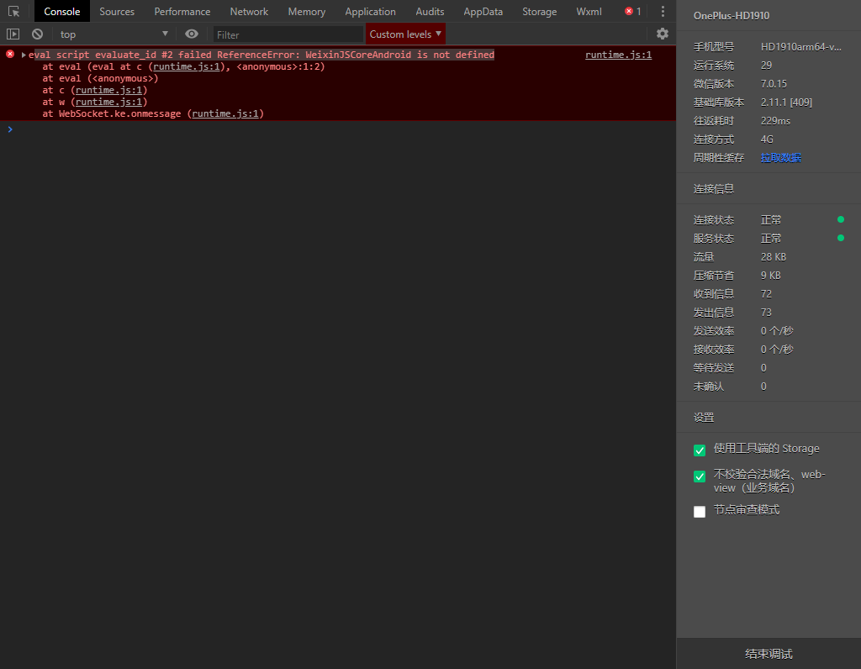Switch to the Console tab
Image resolution: width=861 pixels, height=669 pixels.
click(x=62, y=12)
